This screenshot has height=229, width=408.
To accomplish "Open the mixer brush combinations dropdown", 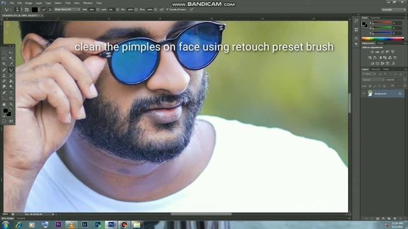I will pyautogui.click(x=68, y=10).
